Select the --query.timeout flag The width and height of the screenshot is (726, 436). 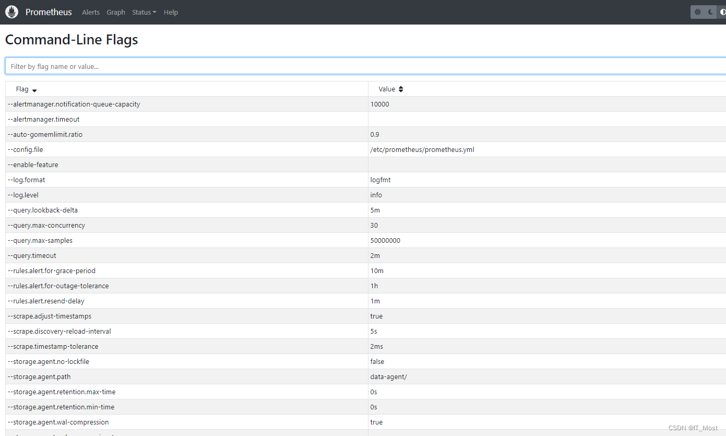tap(32, 256)
